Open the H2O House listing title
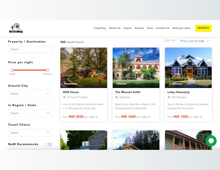 tap(71, 92)
